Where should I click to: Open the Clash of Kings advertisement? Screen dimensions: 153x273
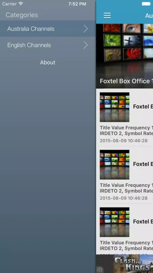(124, 263)
